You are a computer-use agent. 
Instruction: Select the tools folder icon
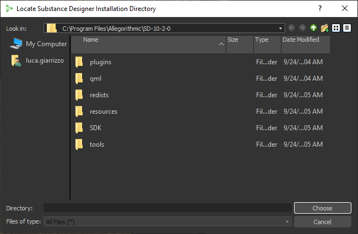click(79, 144)
